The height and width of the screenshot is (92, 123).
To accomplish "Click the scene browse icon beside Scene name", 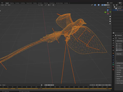I will [x=108, y=3].
